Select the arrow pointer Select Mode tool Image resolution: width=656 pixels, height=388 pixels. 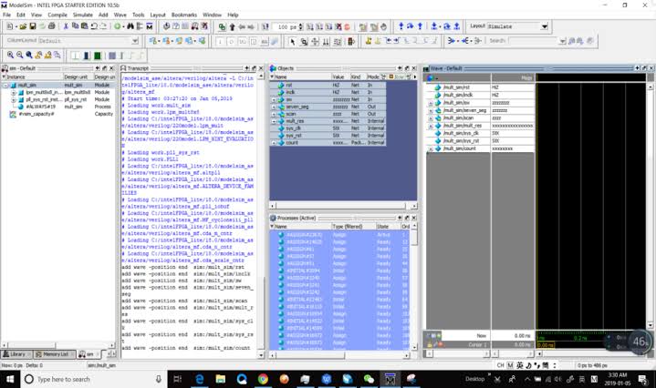click(293, 41)
